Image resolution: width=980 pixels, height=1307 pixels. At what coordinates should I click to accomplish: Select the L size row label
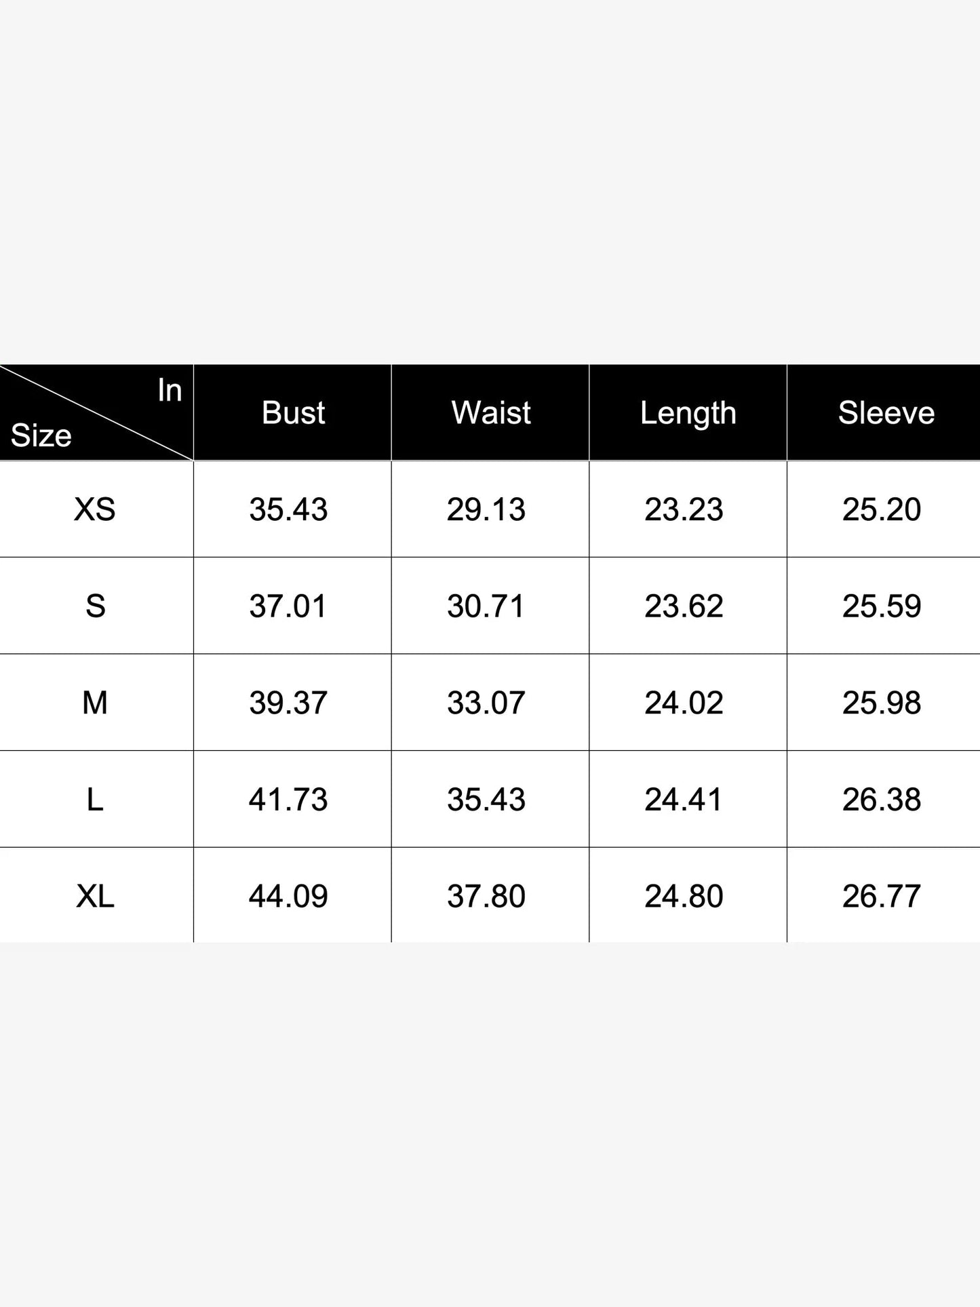pos(95,800)
